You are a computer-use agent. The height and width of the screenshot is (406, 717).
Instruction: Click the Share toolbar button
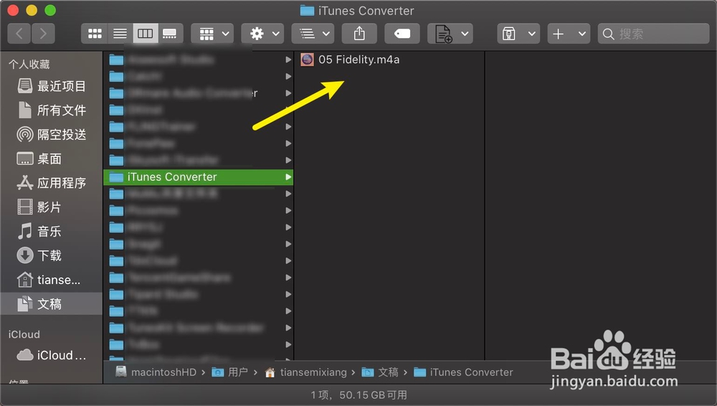click(359, 34)
